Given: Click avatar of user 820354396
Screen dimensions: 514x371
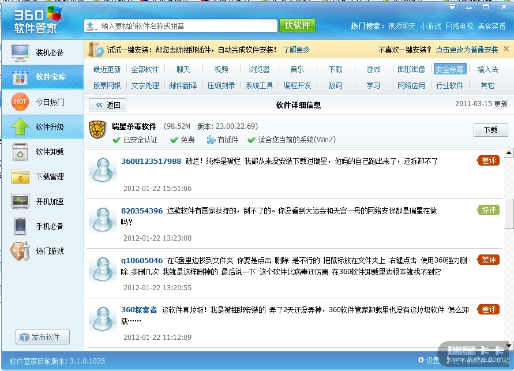Looking at the screenshot, I should pyautogui.click(x=103, y=219).
